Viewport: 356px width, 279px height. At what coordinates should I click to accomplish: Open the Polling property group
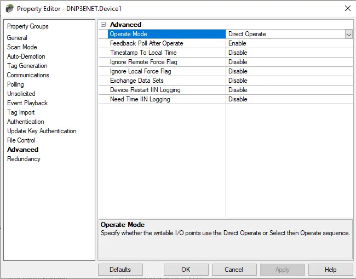tap(15, 84)
